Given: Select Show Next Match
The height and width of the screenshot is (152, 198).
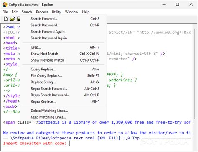Looking at the screenshot, I should click(63, 54).
